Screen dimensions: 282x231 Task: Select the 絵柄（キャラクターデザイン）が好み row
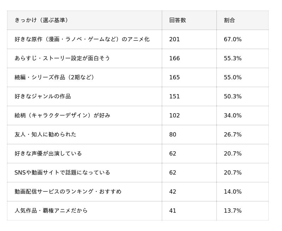pyautogui.click(x=62, y=115)
